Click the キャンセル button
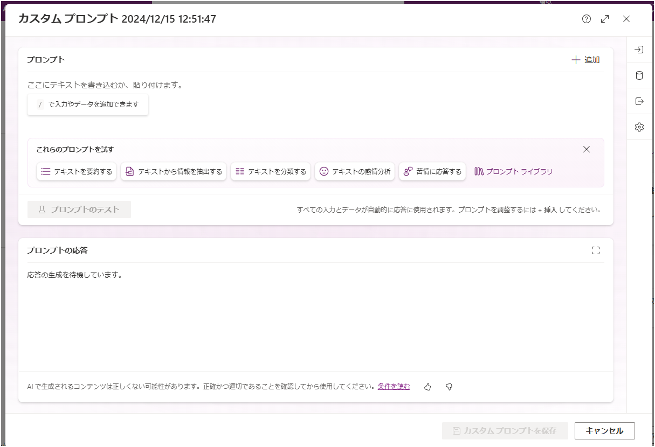 (605, 431)
